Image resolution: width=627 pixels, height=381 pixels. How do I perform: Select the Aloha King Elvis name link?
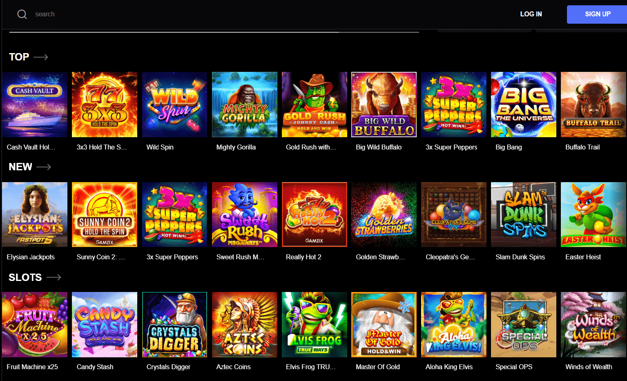click(449, 367)
